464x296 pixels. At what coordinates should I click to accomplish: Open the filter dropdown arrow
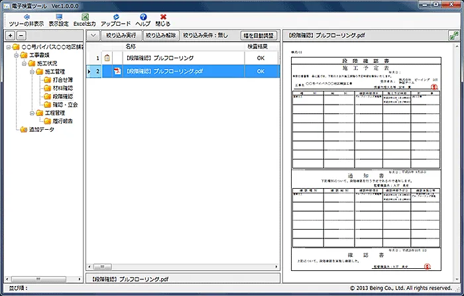(93, 34)
